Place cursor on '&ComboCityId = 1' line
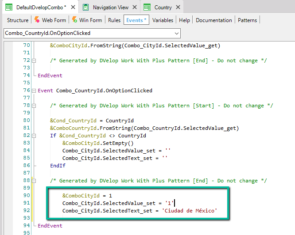Image resolution: width=295 pixels, height=235 pixels. click(x=87, y=196)
